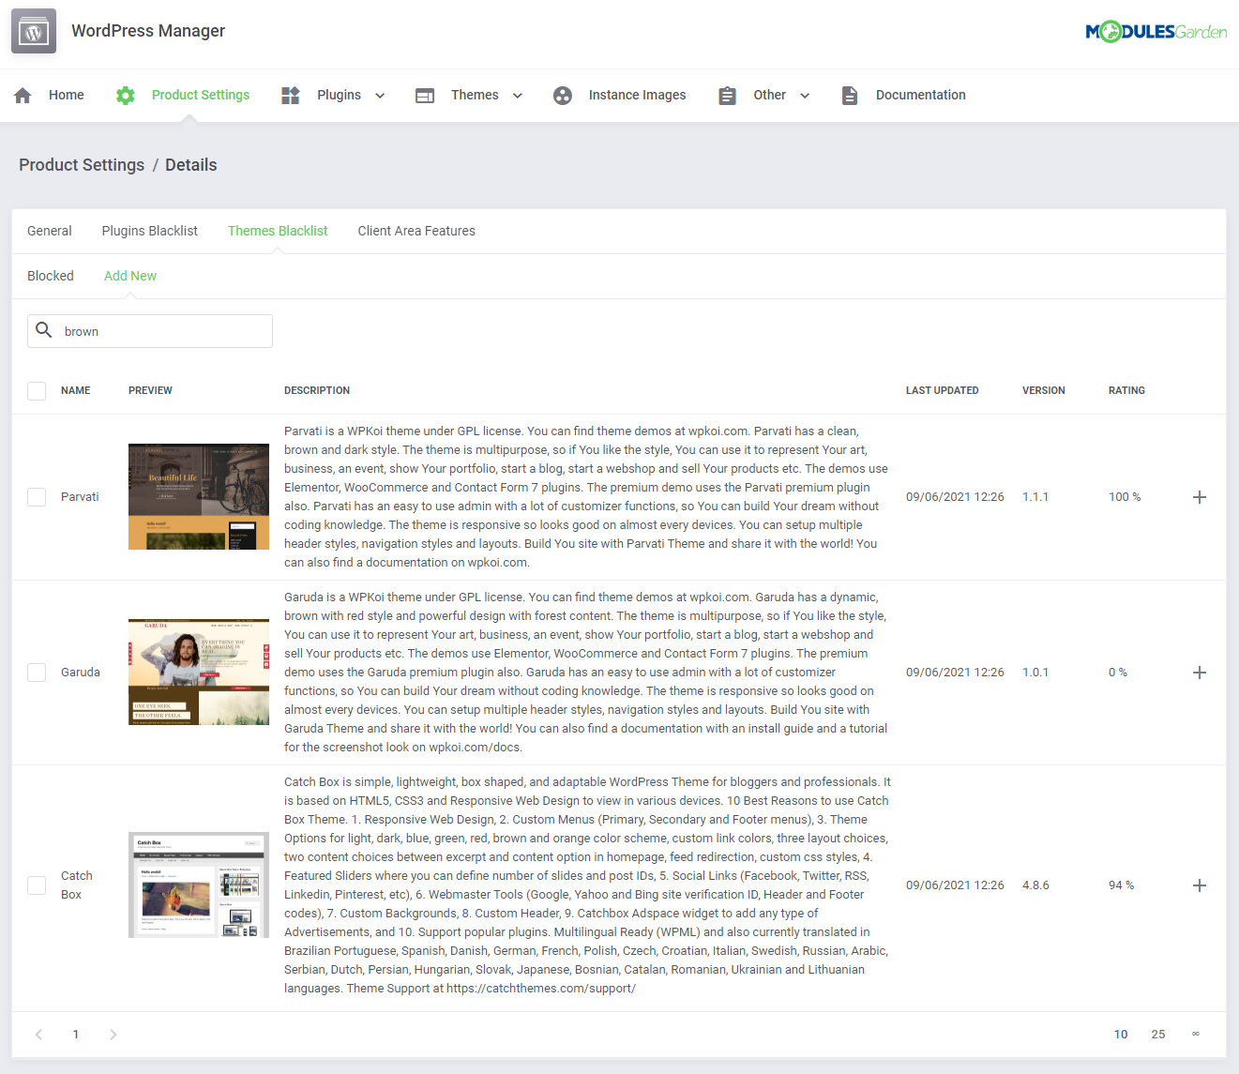
Task: Open Documentation in navigation
Action: (921, 95)
